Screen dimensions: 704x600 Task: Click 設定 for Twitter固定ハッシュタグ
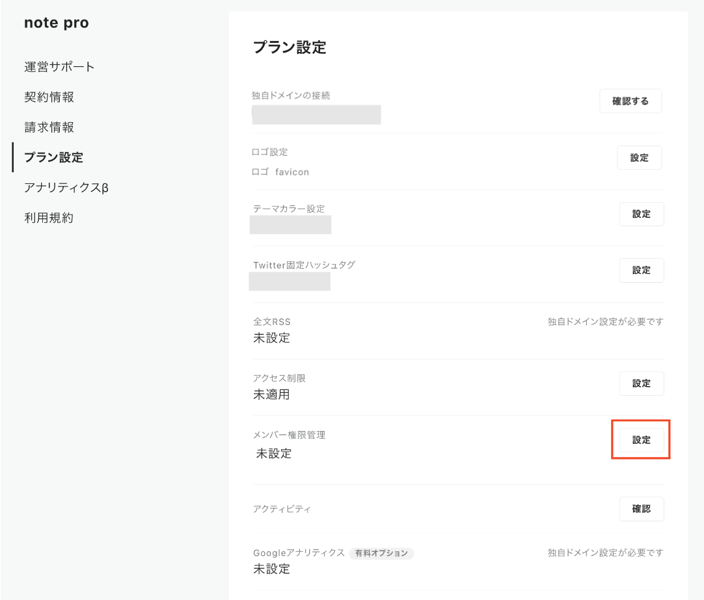tap(641, 270)
